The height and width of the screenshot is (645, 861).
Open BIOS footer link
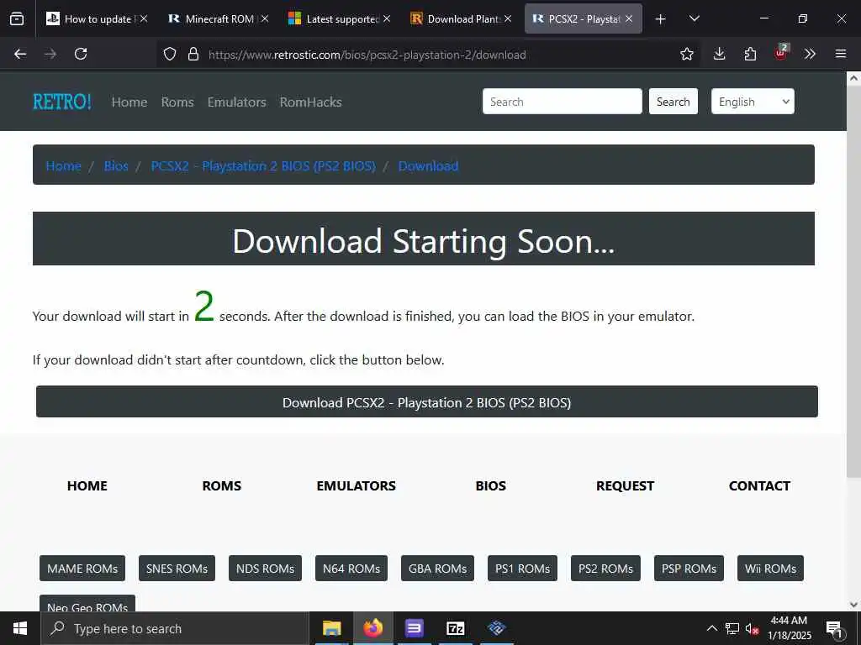pos(491,486)
